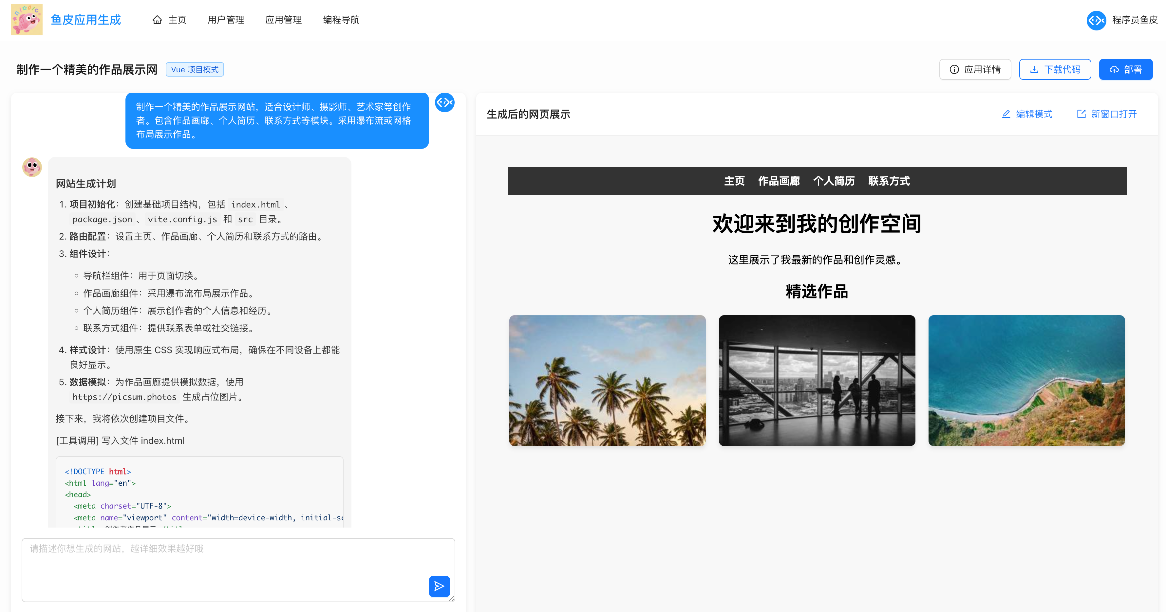Click the send message arrow button
Screen dimensions: 1166x612
tap(439, 586)
